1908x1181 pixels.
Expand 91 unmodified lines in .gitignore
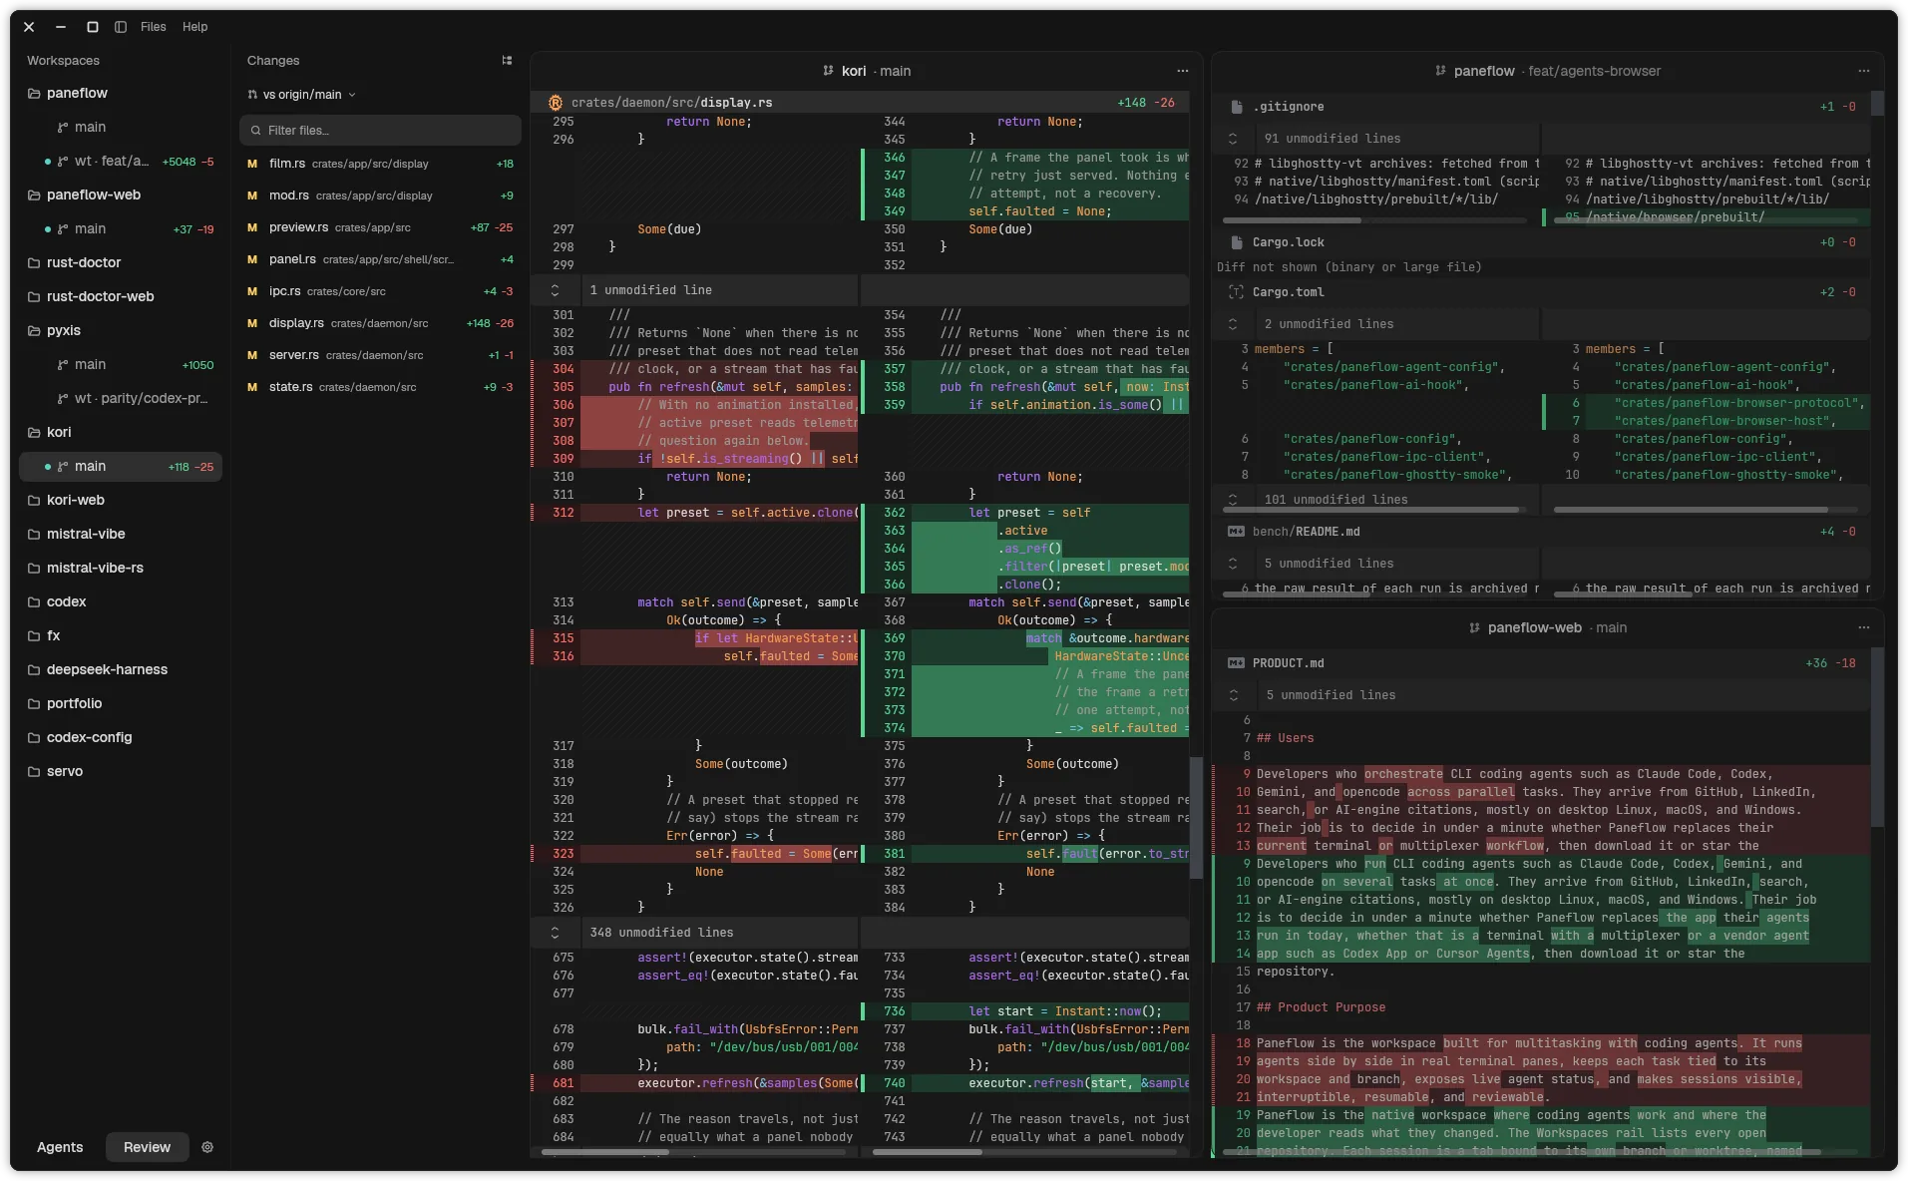point(1233,139)
